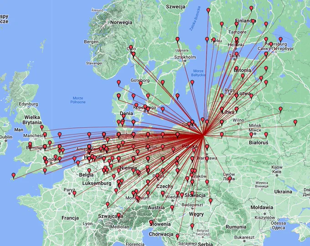The image size is (310, 246).
Task: Select the Wilno city label
Action: pyautogui.click(x=238, y=120)
